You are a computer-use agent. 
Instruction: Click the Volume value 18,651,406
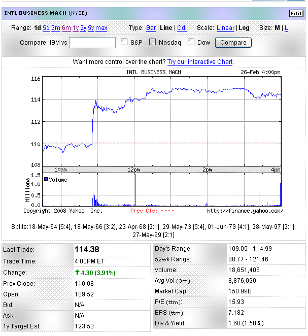click(x=244, y=270)
